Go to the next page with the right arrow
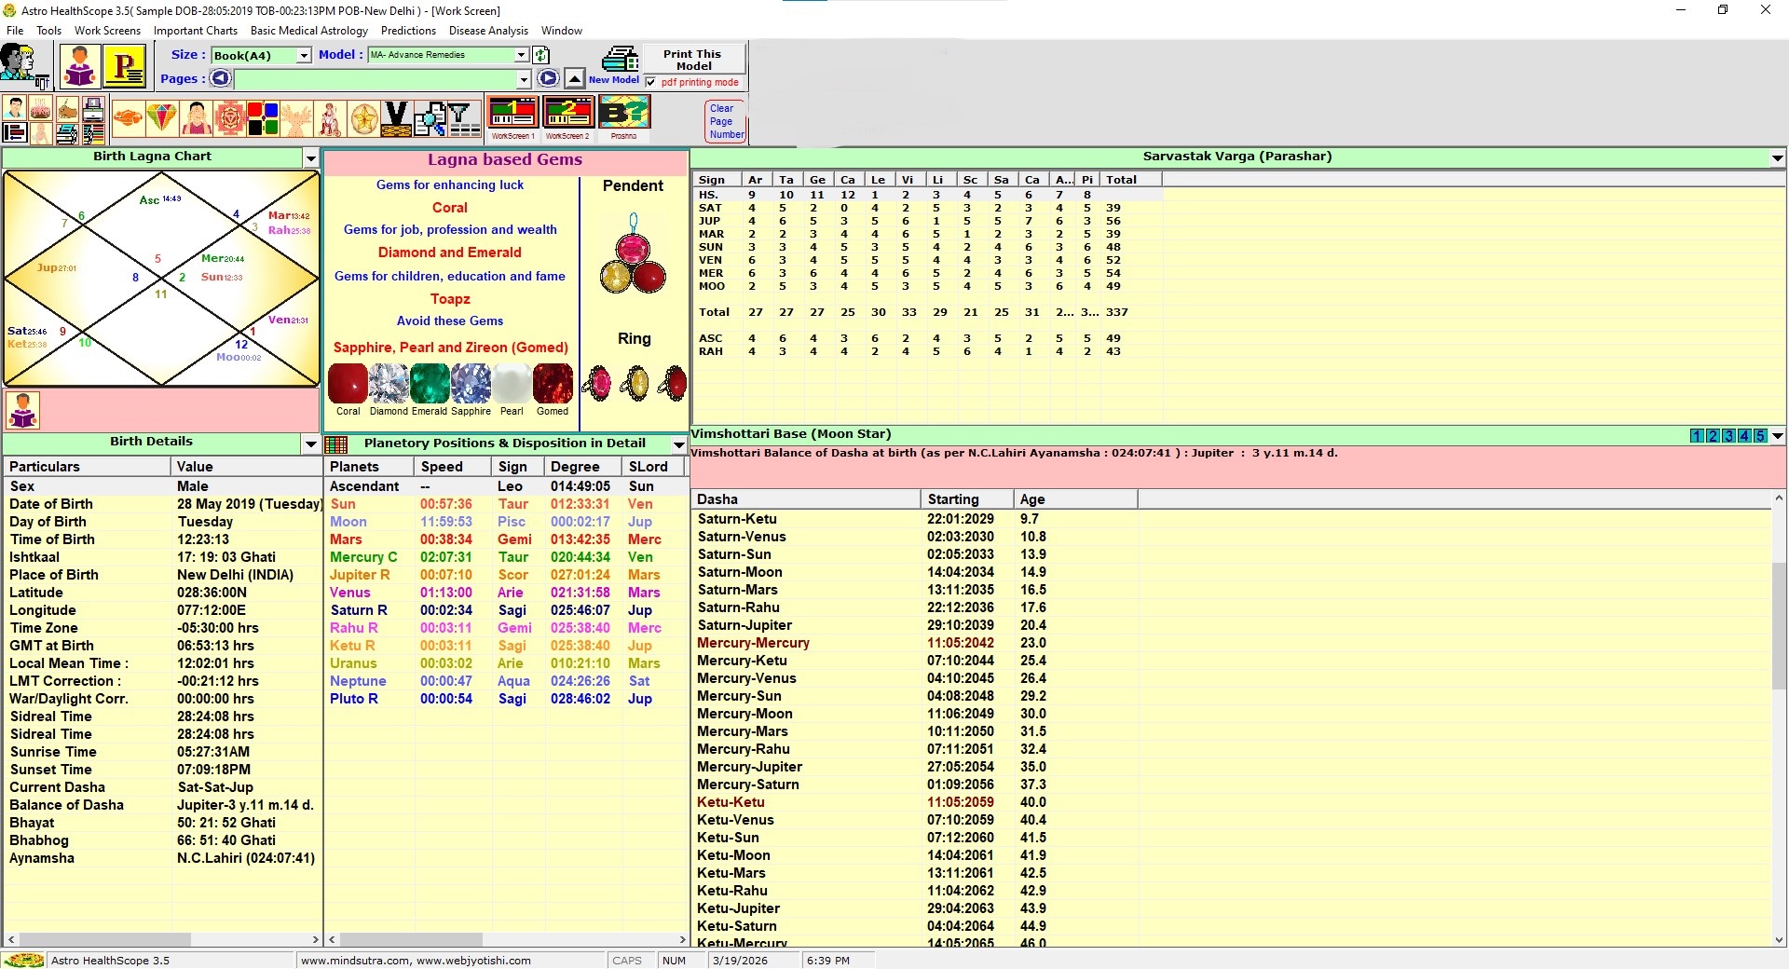 [x=549, y=79]
